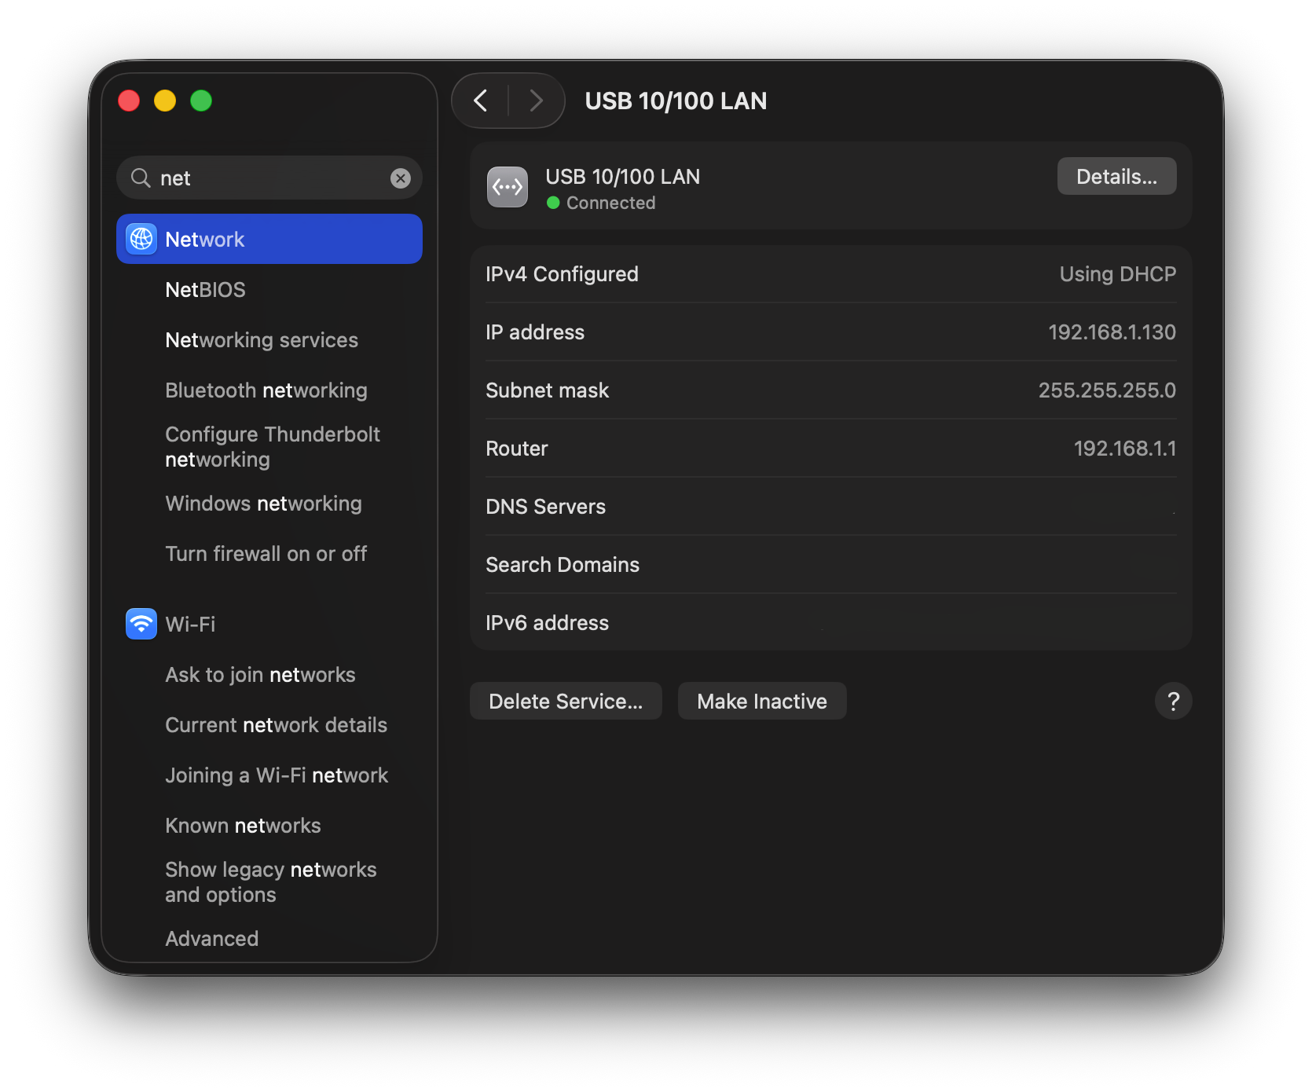Click the search field containing 'net'
1312x1092 pixels.
(267, 178)
